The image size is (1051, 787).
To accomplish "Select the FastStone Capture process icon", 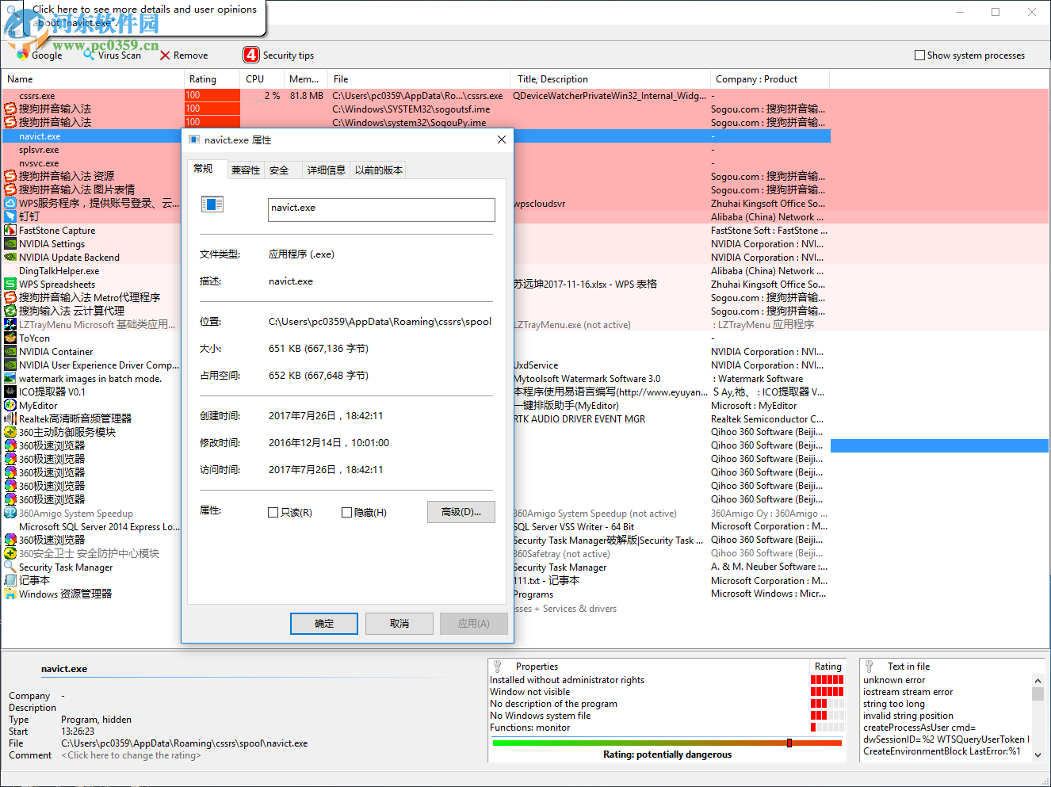I will [x=11, y=230].
